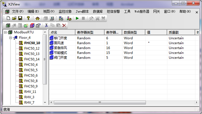This screenshot has width=202, height=114.
Task: Click the table's horizontal scroll right arrow
Action: pyautogui.click(x=197, y=102)
